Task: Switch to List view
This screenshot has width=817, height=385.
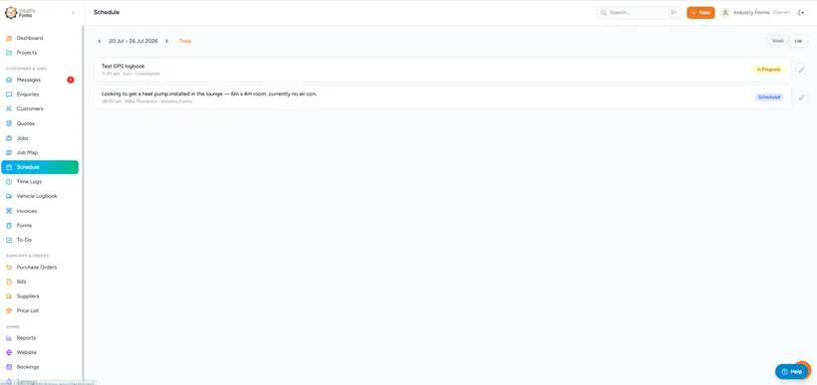Action: [798, 41]
